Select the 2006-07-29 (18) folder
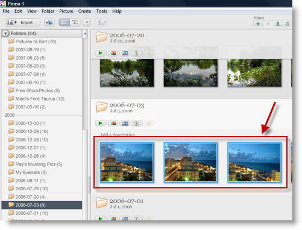Screen dimensions: 302x230 pyautogui.click(x=42, y=188)
